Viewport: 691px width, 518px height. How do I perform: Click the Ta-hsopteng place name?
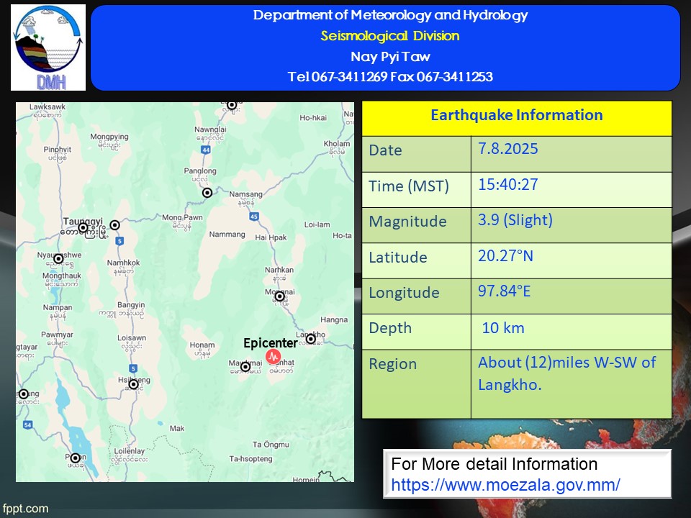[x=250, y=458]
